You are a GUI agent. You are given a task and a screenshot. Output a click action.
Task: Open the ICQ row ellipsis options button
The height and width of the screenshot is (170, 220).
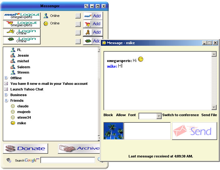(78, 41)
